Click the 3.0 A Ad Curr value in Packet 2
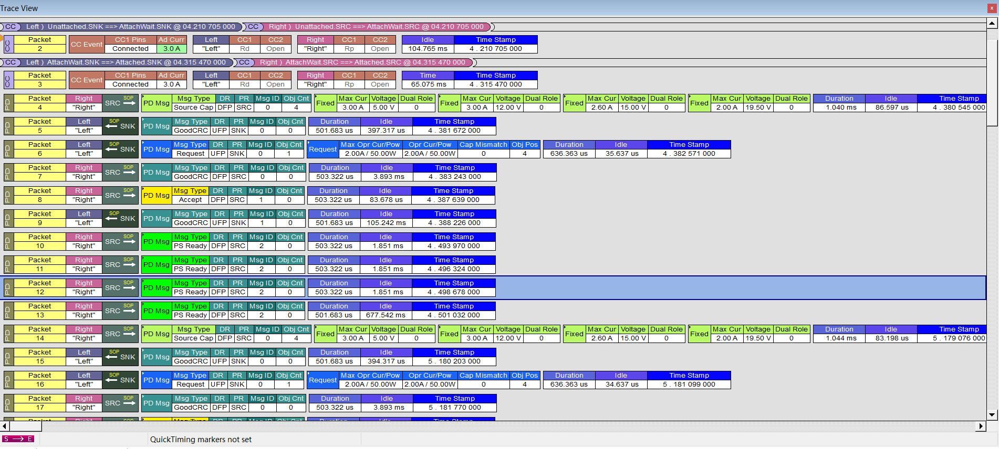The height and width of the screenshot is (449, 999). click(x=172, y=49)
